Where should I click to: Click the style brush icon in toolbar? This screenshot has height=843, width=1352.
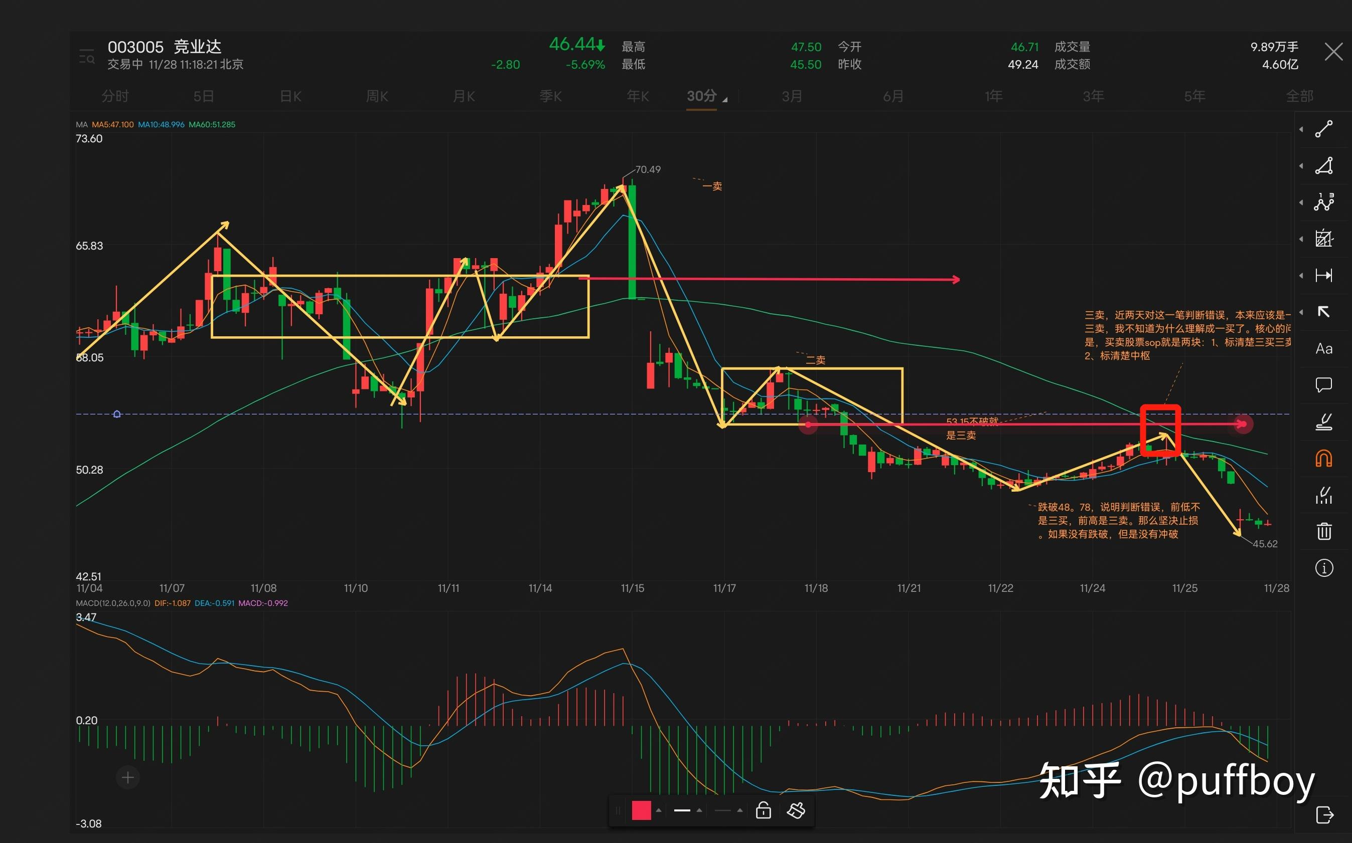click(x=796, y=810)
